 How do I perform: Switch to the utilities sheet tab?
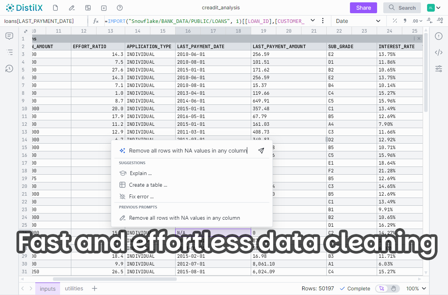click(x=74, y=288)
